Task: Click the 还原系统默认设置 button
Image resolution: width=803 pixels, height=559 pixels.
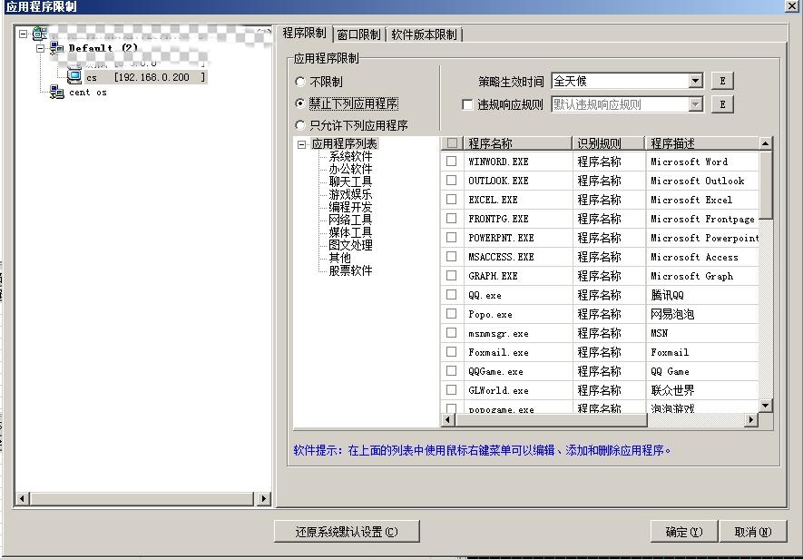Action: (x=346, y=532)
